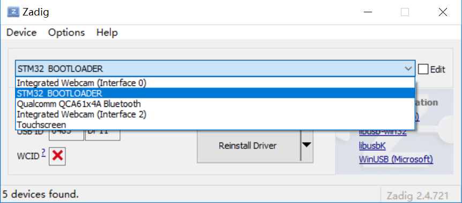Click the Zadig 2.4.721 version label
Viewport: 462px width, 203px height.
click(418, 196)
